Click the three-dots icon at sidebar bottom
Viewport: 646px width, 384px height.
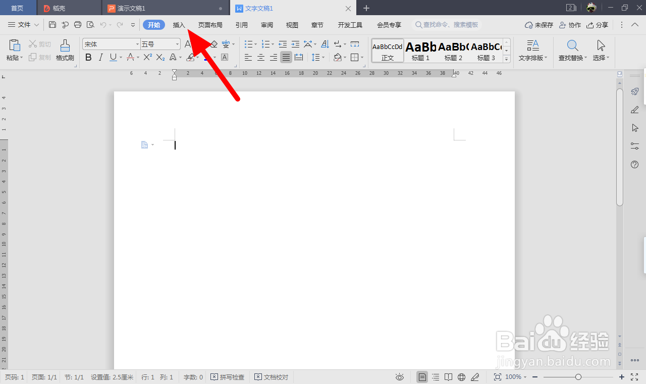(x=635, y=360)
